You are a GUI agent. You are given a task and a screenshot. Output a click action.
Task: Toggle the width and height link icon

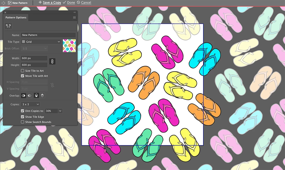click(52, 61)
